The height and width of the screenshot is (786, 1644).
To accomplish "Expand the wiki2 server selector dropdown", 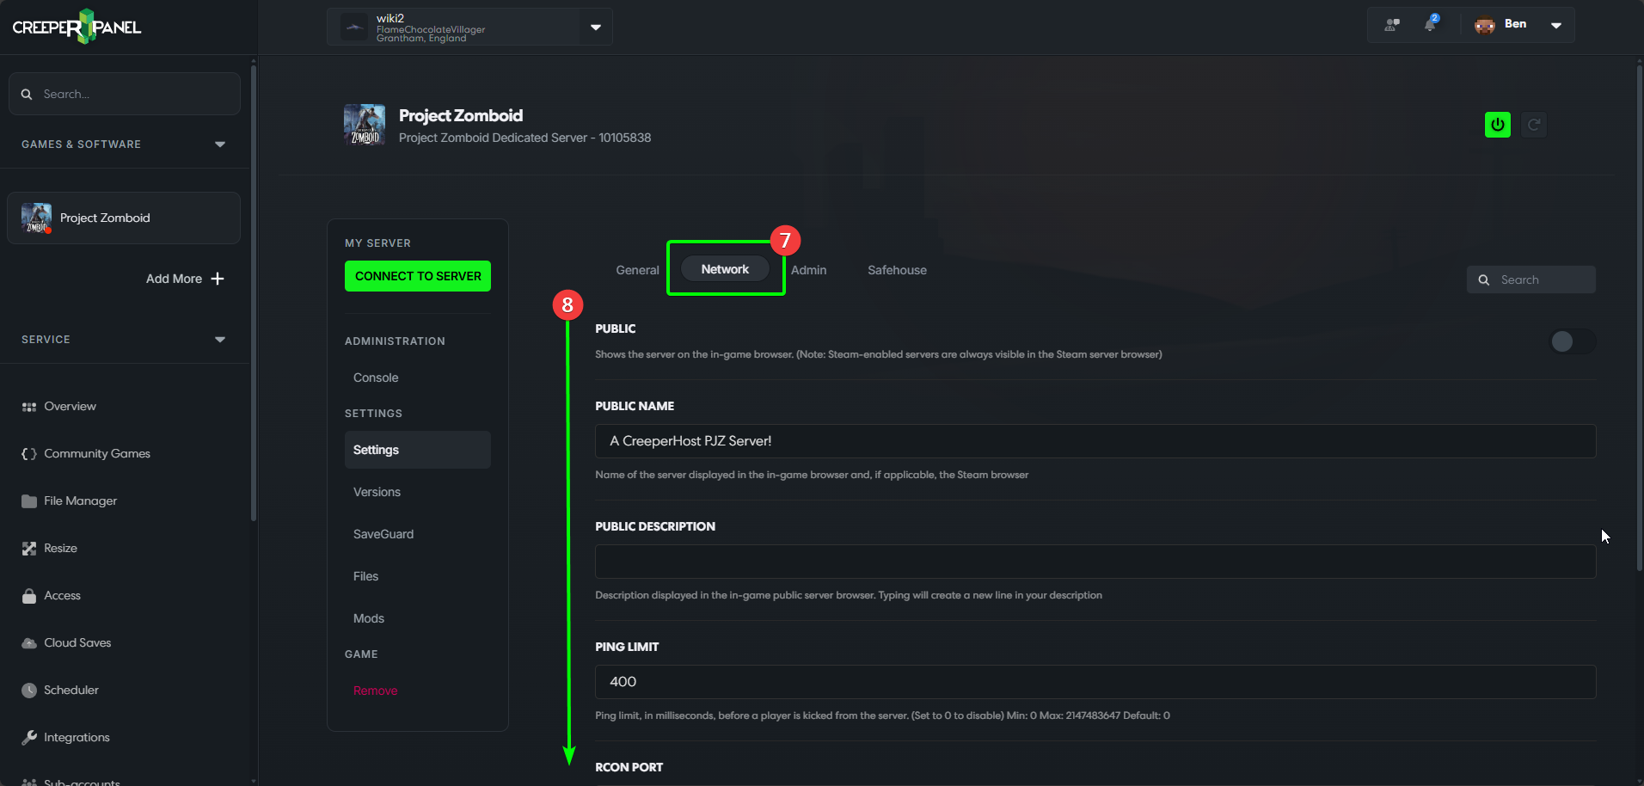I will point(595,27).
